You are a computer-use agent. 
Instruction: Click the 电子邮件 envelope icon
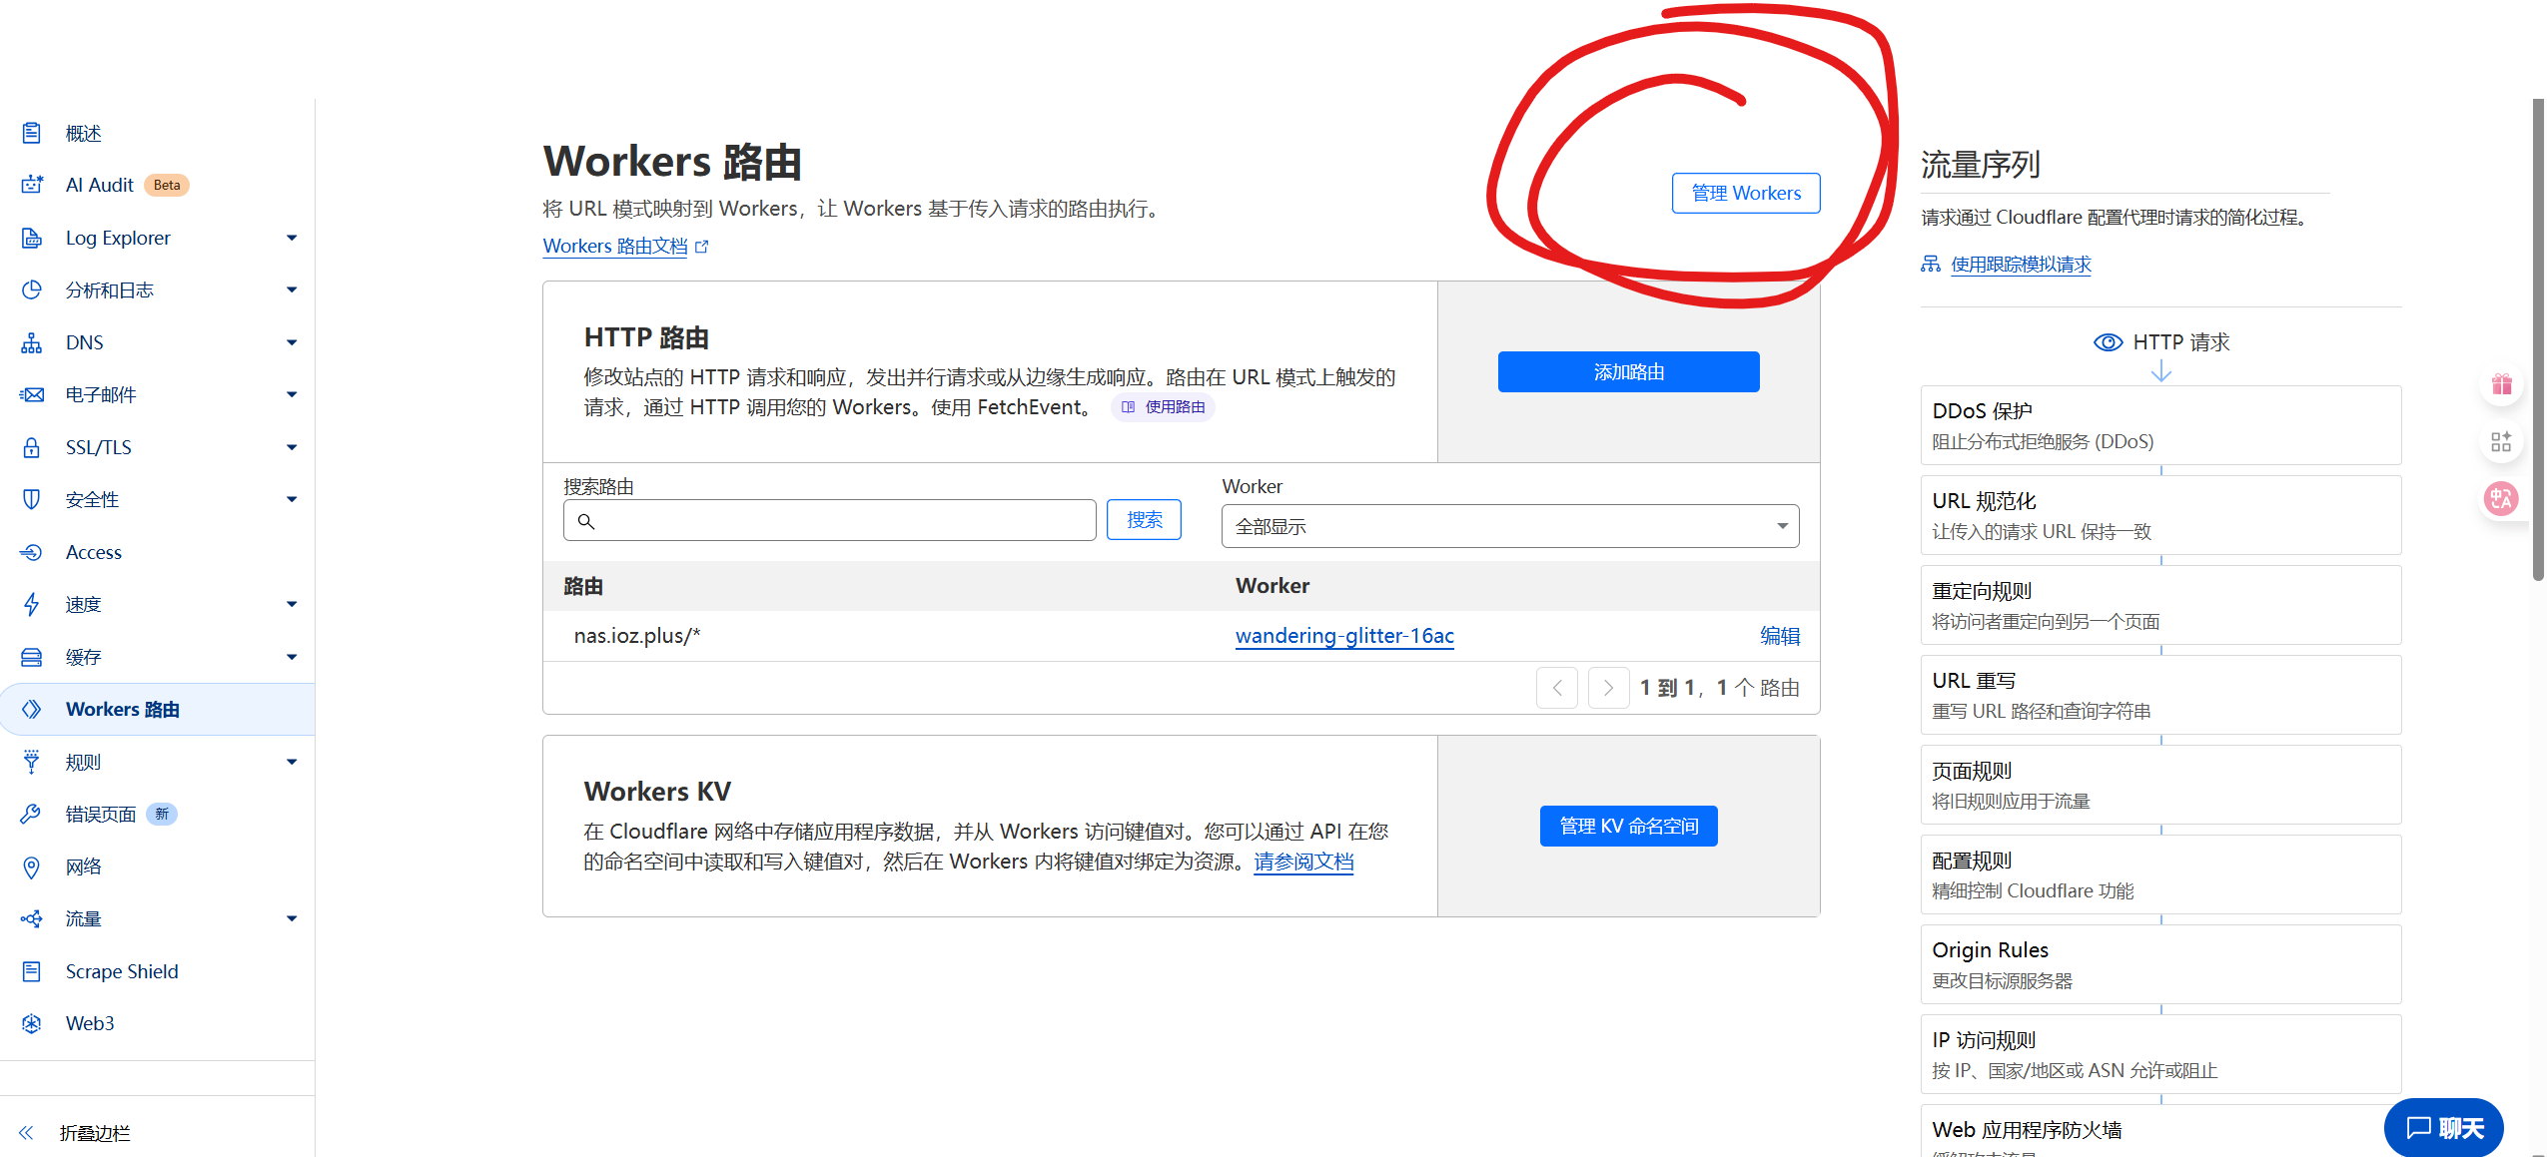click(x=32, y=394)
